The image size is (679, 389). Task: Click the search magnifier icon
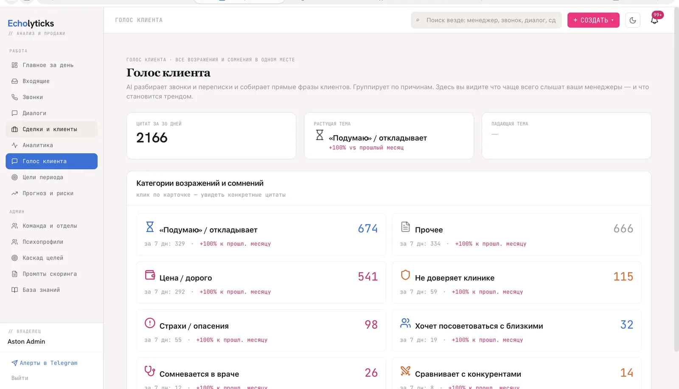click(x=418, y=20)
